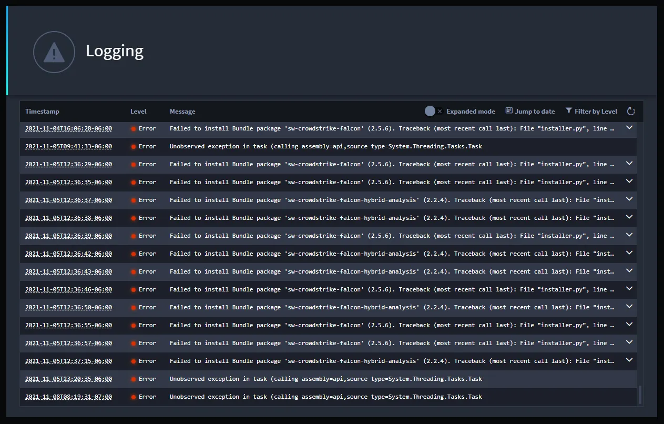This screenshot has width=664, height=424.
Task: Click the Error level text at 12:36:50
Action: pos(147,307)
